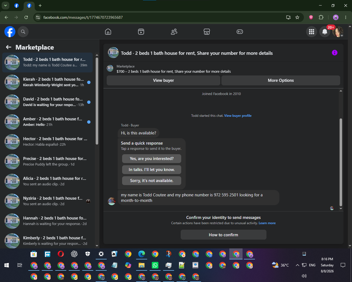
Task: Open the browser extensions puzzle icon
Action: click(321, 17)
